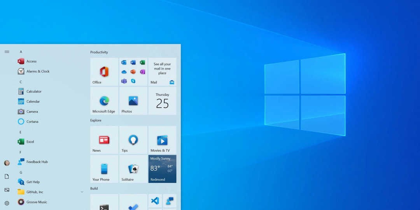Viewport: 420px width, 210px height.
Task: Open the Tips tile
Action: [133, 140]
